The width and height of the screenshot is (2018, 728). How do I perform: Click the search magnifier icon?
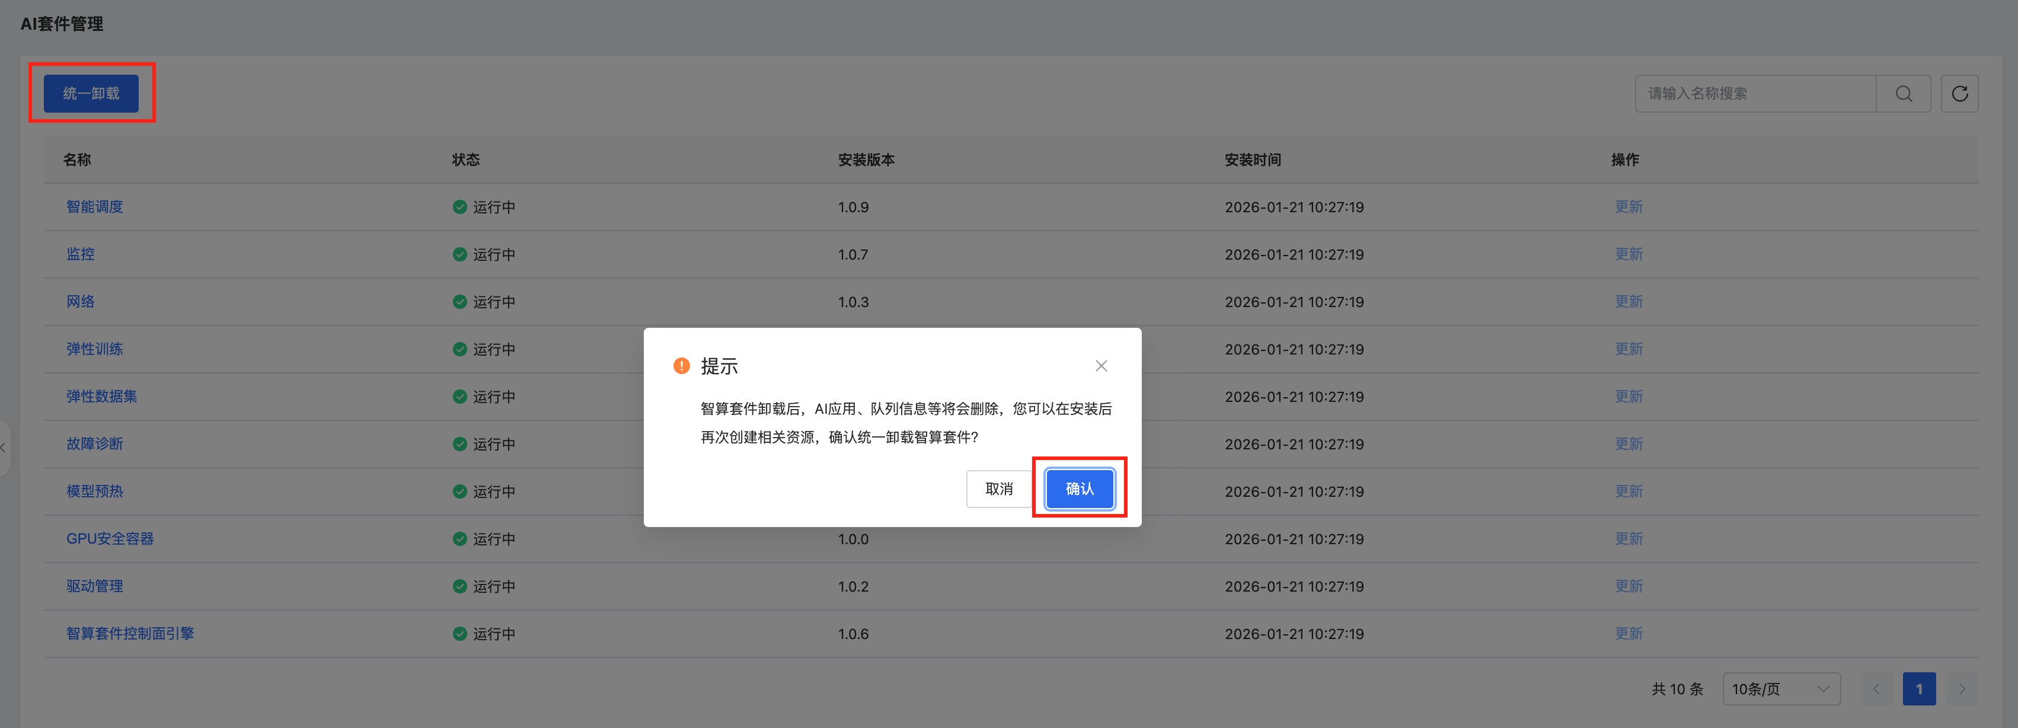click(1903, 94)
